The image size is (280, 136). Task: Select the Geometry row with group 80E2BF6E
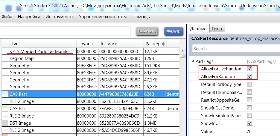click(91, 66)
